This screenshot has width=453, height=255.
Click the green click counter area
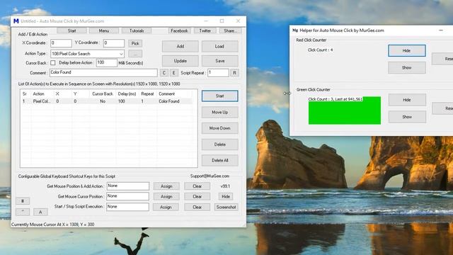[345, 110]
